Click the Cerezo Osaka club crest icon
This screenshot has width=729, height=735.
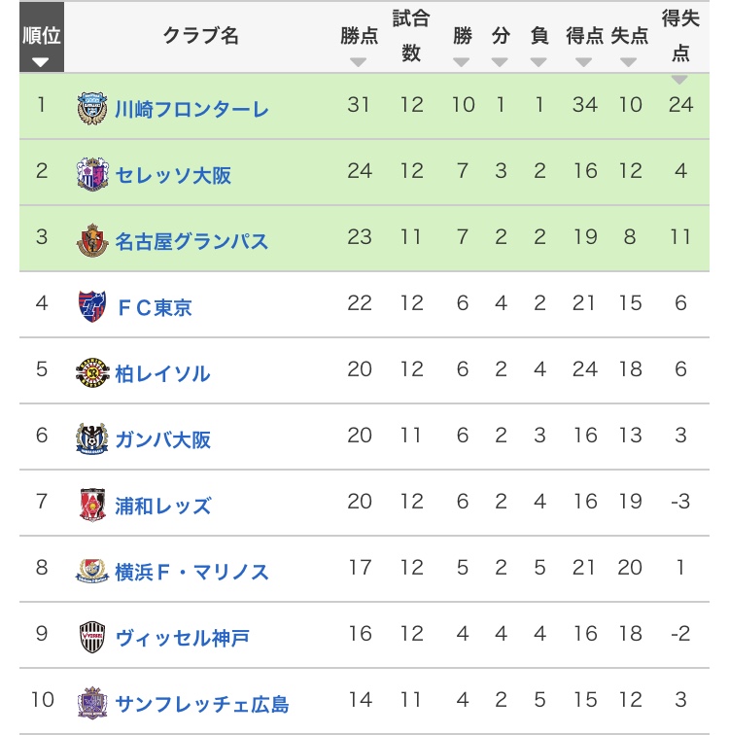point(92,174)
